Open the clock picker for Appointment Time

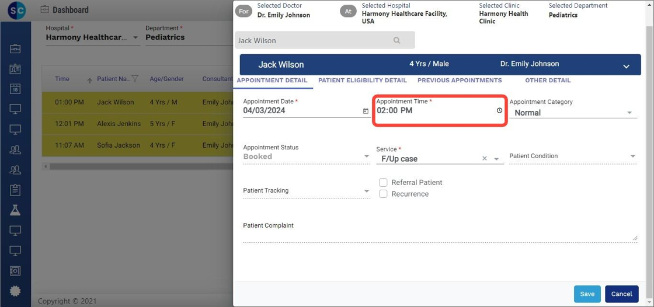499,110
